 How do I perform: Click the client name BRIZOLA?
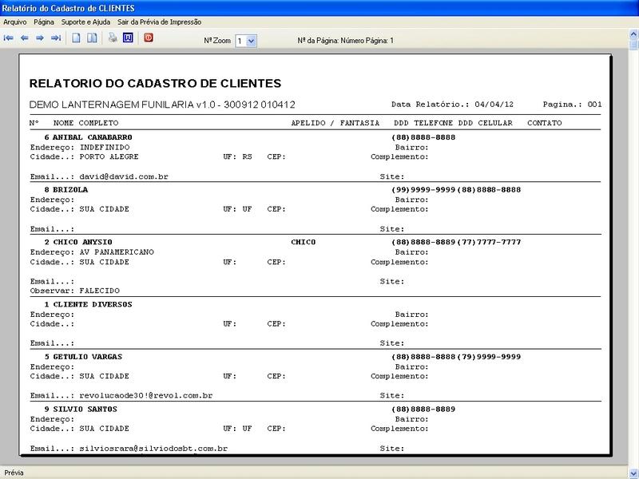70,190
